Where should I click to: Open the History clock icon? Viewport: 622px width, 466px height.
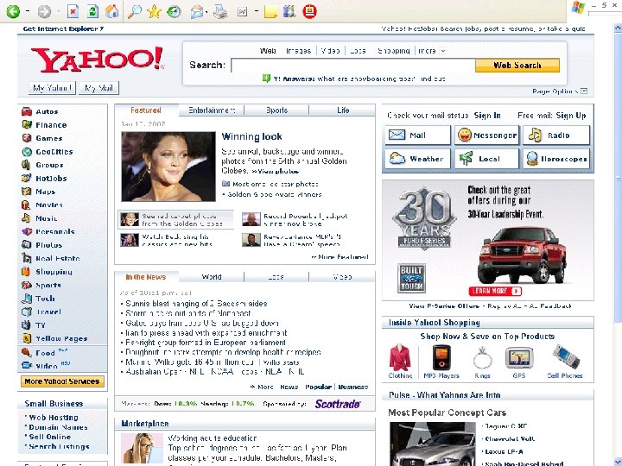174,11
